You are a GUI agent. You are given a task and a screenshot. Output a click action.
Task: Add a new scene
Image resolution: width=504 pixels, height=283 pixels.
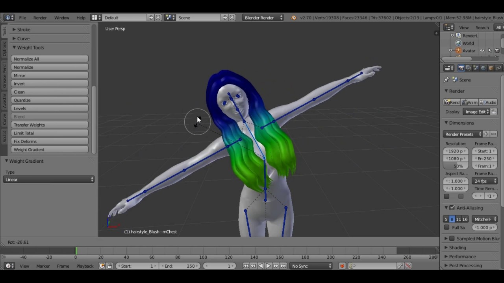pos(225,18)
